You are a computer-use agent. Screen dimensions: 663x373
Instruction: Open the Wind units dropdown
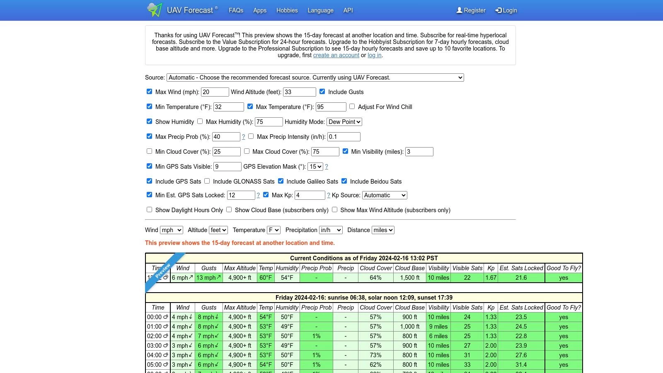click(x=172, y=230)
